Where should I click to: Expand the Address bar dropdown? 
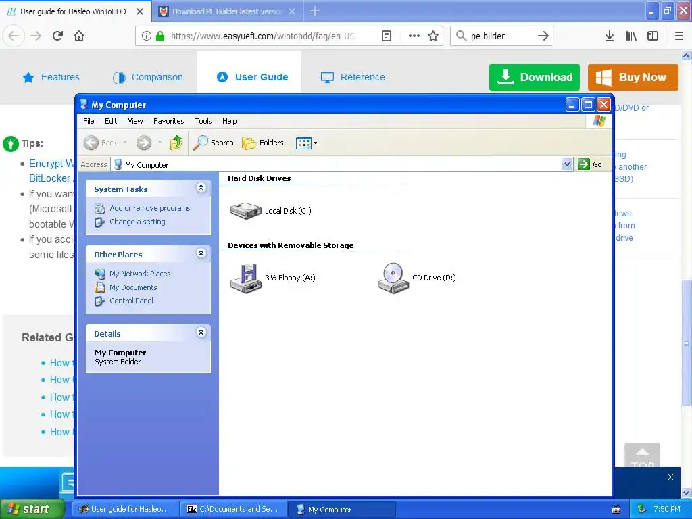(567, 165)
